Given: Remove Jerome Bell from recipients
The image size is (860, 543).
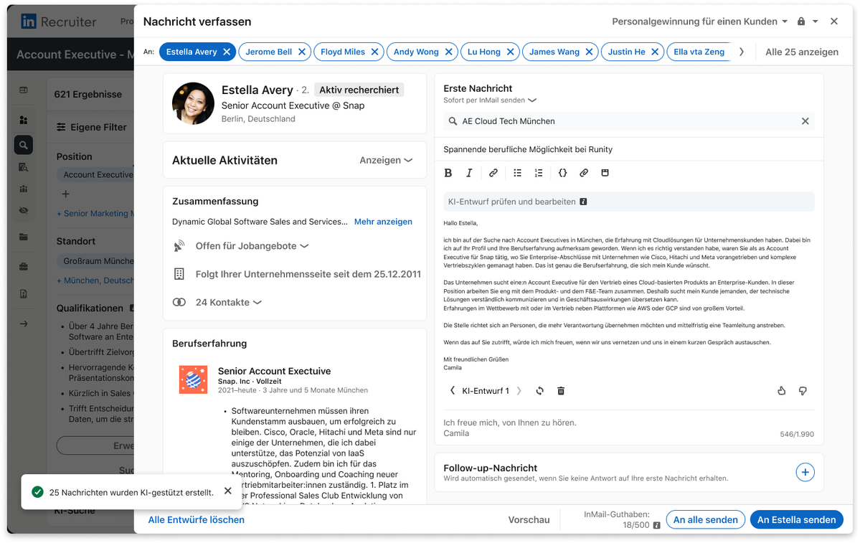Looking at the screenshot, I should pos(302,52).
